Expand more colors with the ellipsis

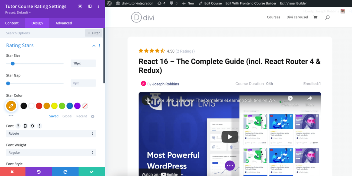[11, 115]
